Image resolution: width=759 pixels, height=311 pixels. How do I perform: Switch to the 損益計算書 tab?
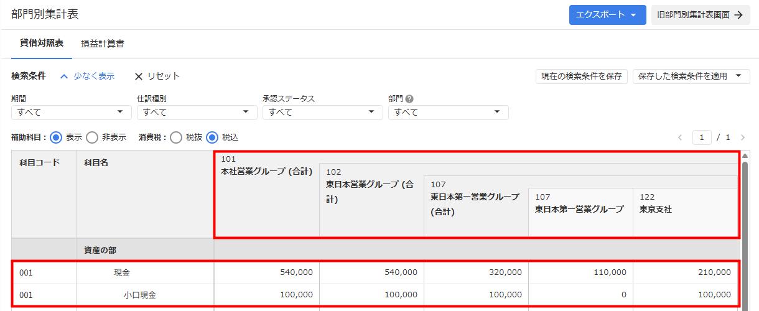coord(103,44)
